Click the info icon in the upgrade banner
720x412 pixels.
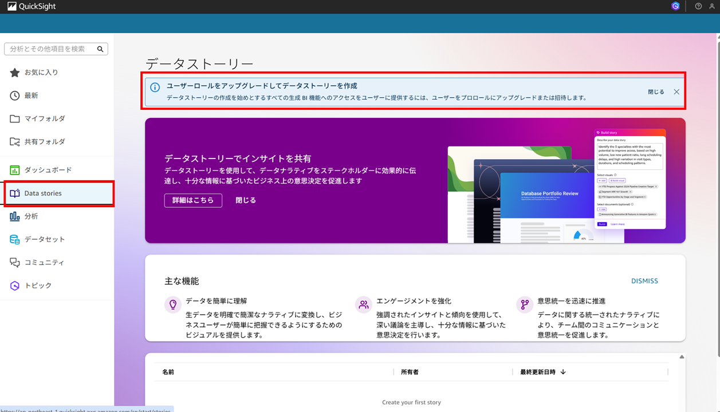155,88
